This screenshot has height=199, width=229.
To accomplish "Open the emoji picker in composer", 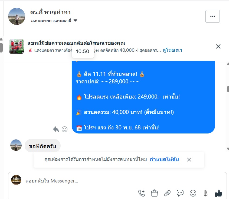I will click(193, 193).
